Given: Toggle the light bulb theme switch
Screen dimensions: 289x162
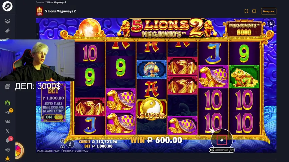Looking at the screenshot, I should click(7, 159).
